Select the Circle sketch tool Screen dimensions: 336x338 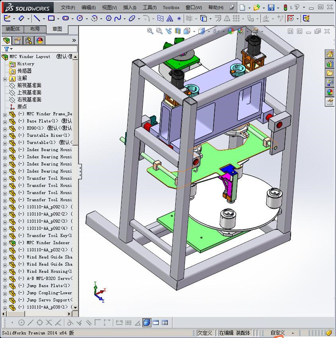click(x=80, y=19)
